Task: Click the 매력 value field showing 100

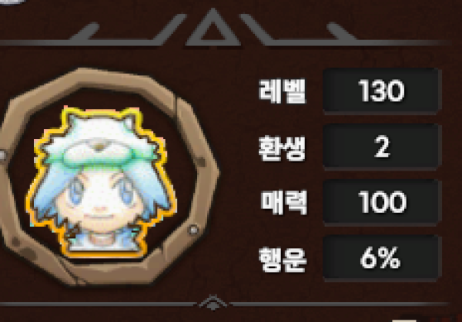Action: click(x=382, y=202)
